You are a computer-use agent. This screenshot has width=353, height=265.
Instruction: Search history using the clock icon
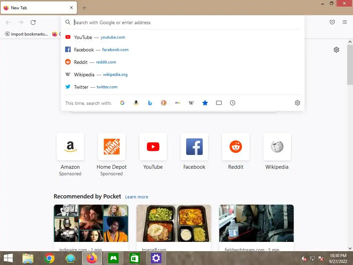click(233, 103)
